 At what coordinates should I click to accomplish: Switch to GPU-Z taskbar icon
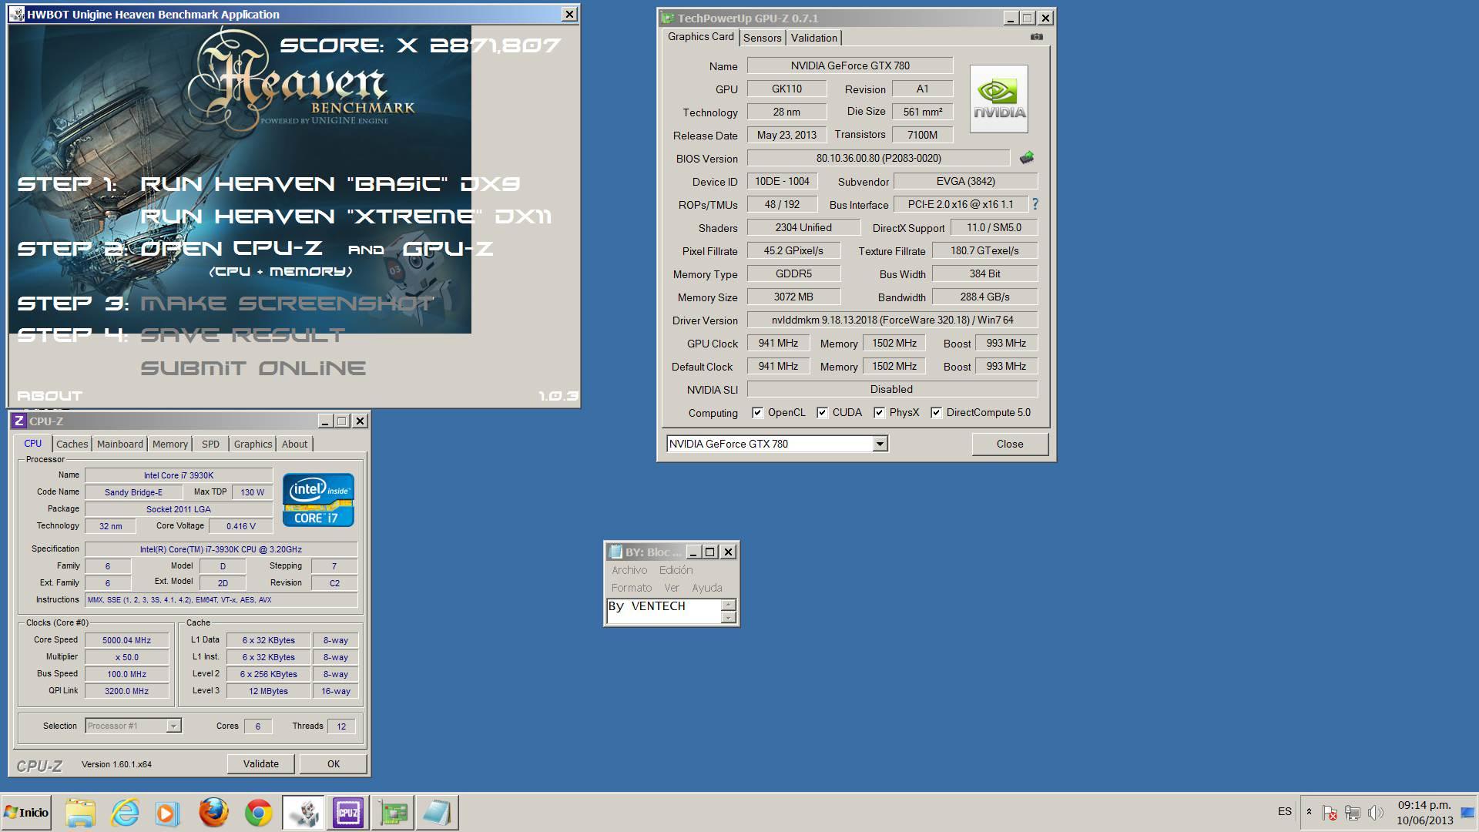pos(392,813)
